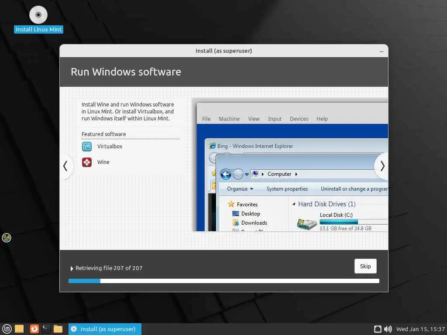This screenshot has height=335, width=447.
Task: Click the Local Disk (C:) usage bar
Action: (354, 222)
